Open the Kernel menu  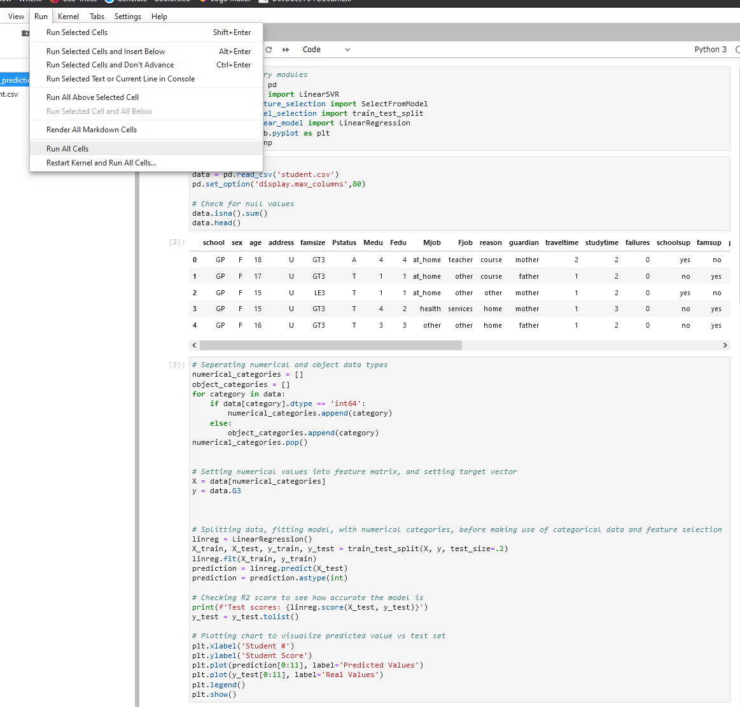[69, 17]
